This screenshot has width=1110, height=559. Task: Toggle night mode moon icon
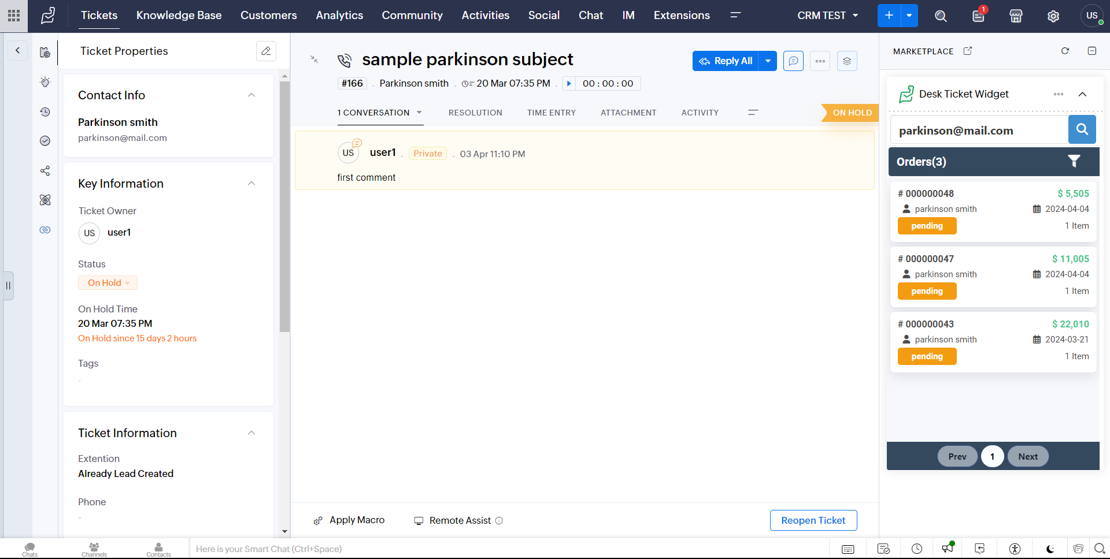pyautogui.click(x=1050, y=549)
